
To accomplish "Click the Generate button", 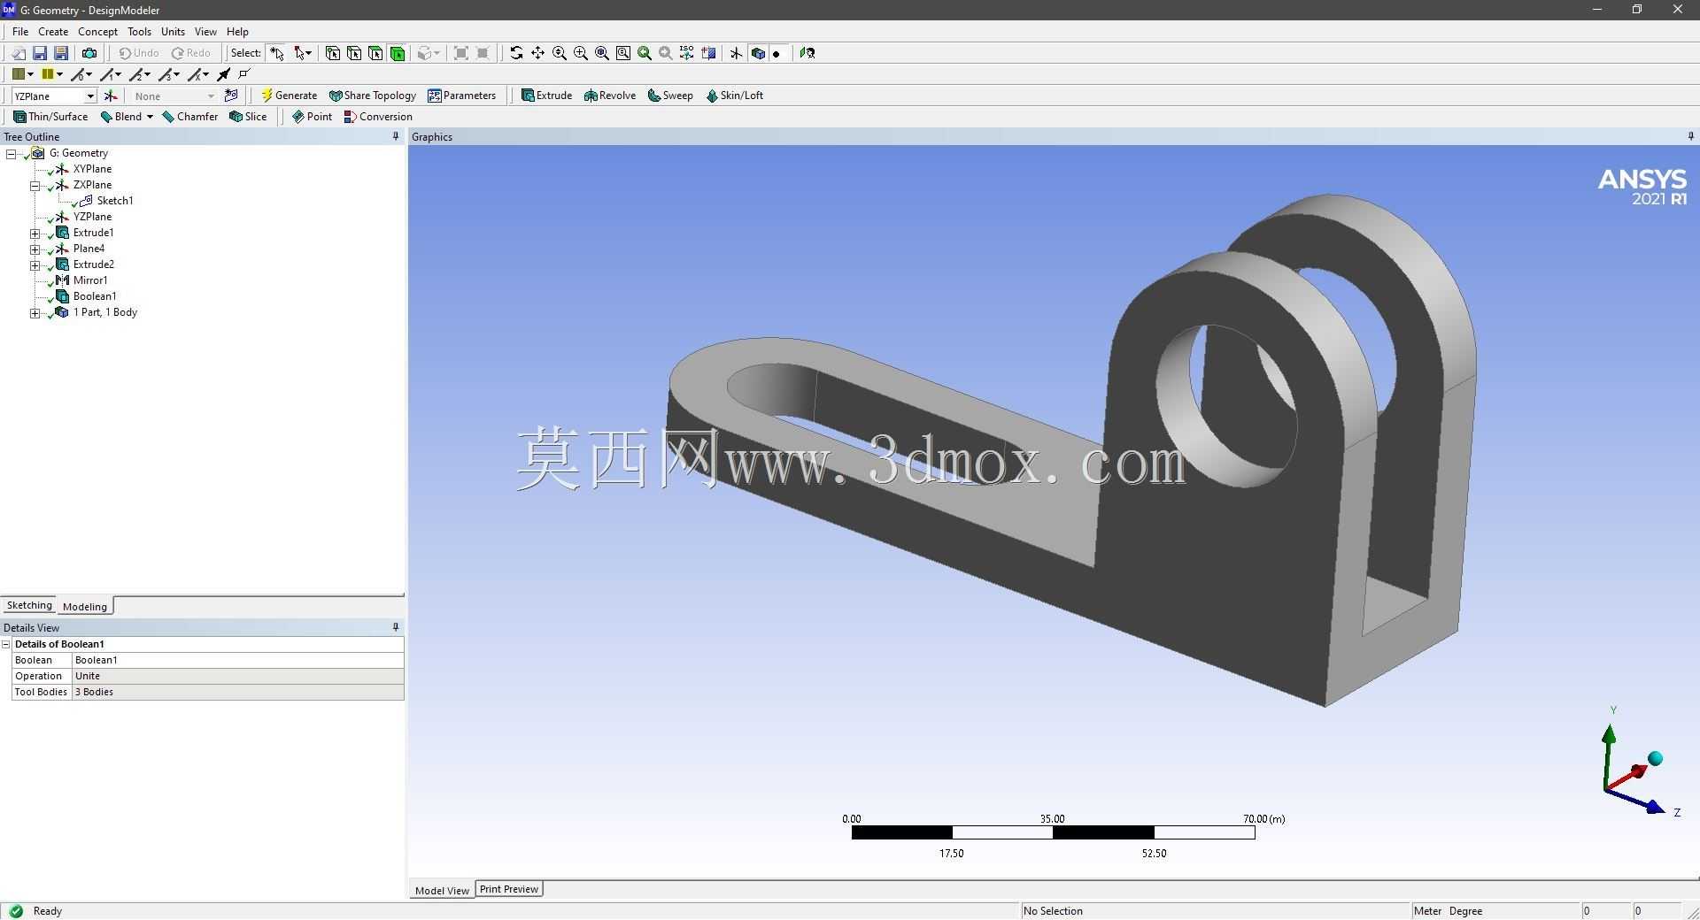I will coord(289,96).
